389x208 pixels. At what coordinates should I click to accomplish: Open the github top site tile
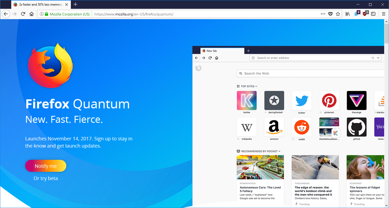click(357, 127)
